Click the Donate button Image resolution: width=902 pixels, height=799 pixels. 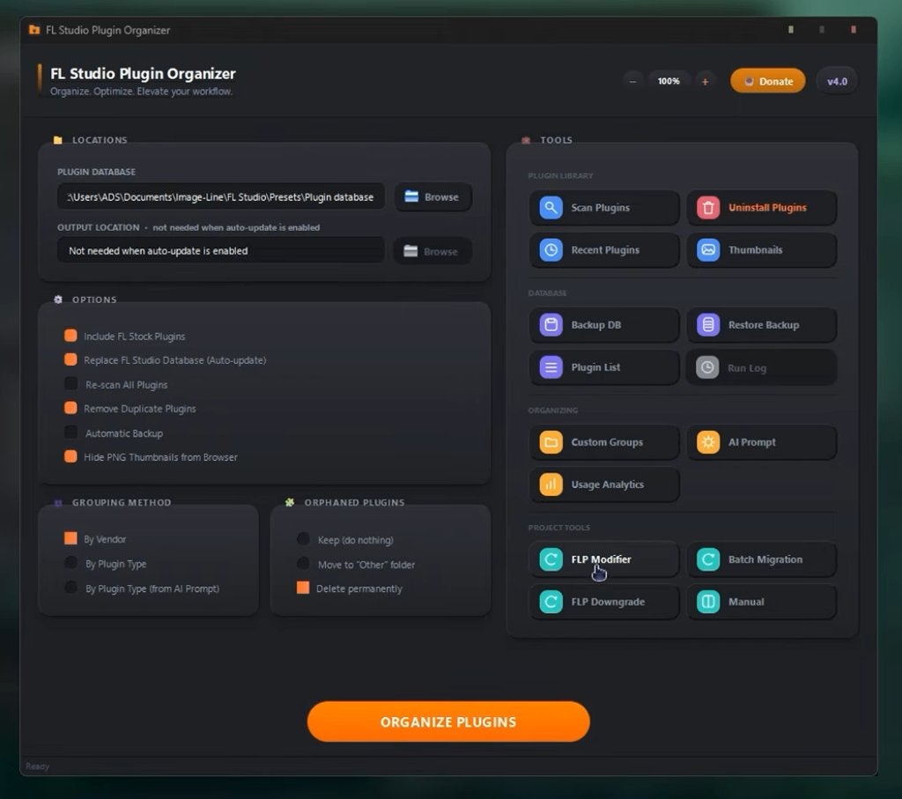[767, 81]
